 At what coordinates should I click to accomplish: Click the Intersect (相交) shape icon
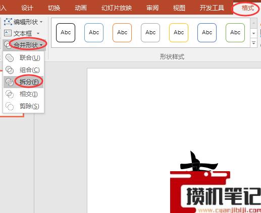pyautogui.click(x=10, y=94)
